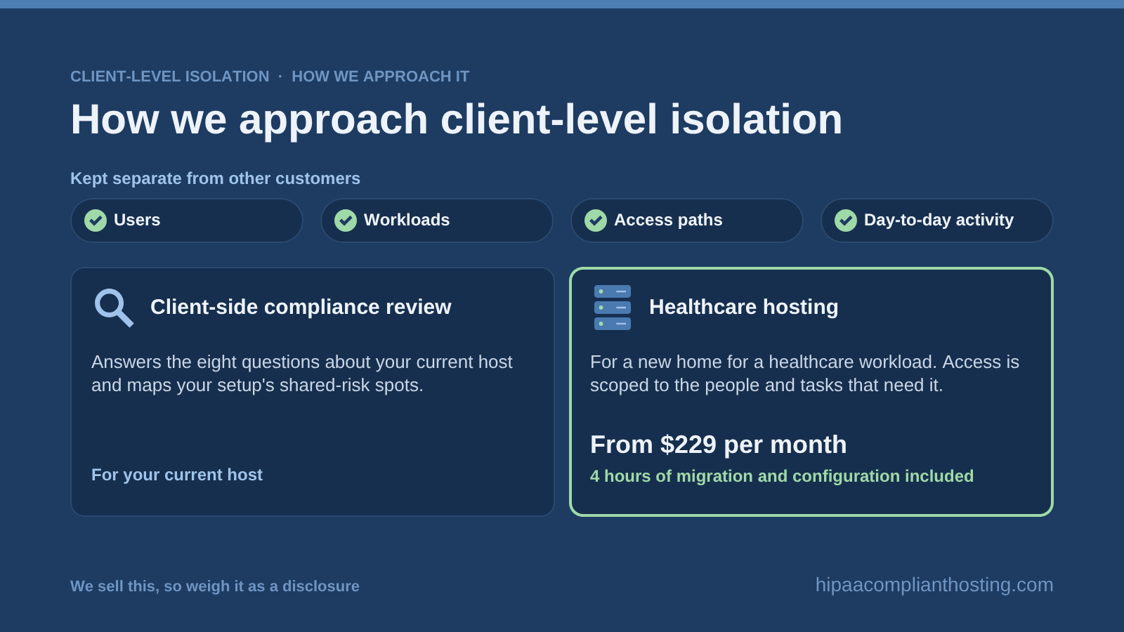Click the checkmark icon beside Workloads
The image size is (1124, 632).
pyautogui.click(x=346, y=220)
